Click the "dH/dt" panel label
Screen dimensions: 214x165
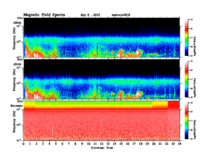pyautogui.click(x=17, y=23)
